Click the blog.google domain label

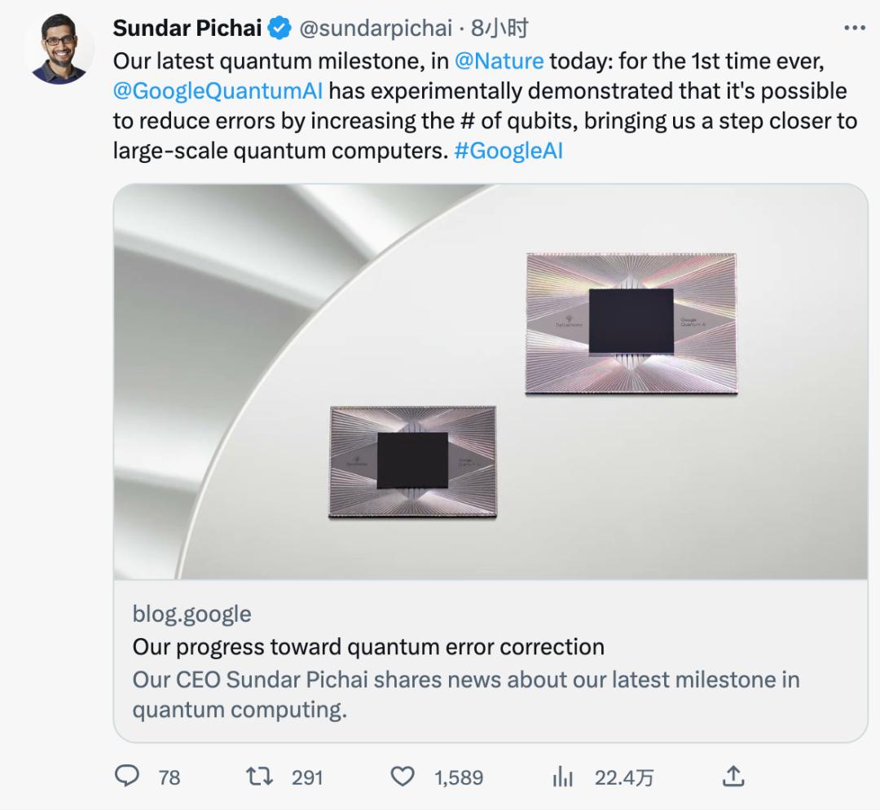pos(191,614)
